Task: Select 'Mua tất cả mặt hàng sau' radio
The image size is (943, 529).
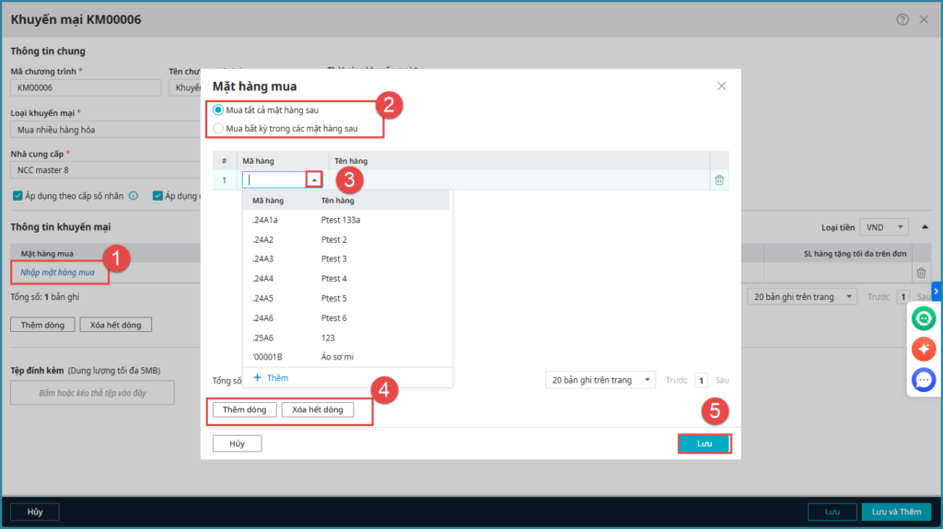Action: 217,110
